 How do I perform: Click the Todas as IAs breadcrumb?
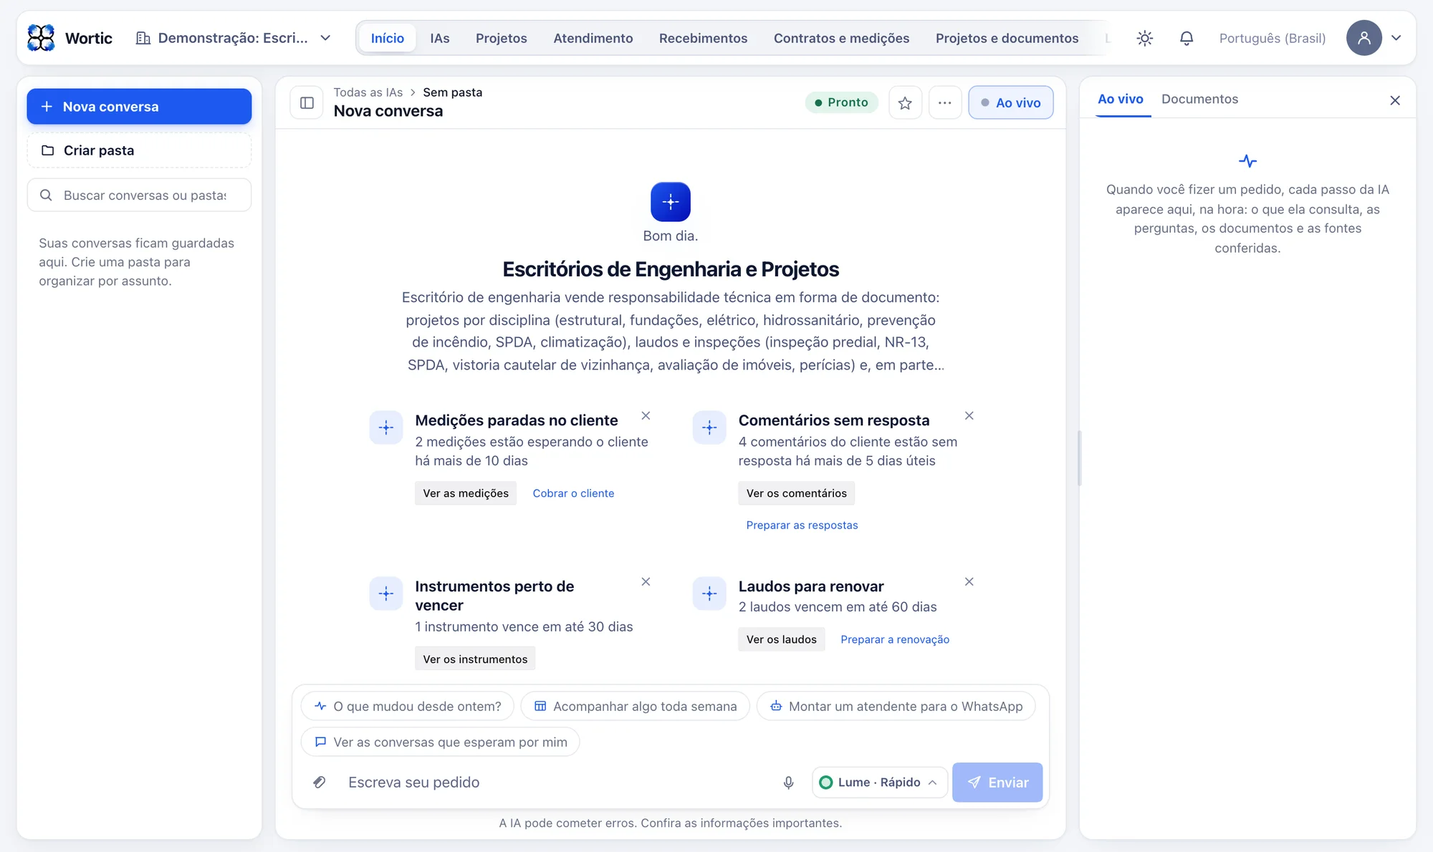[368, 92]
